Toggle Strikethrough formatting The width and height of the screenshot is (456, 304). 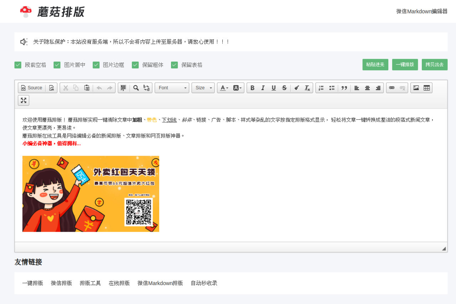(284, 88)
